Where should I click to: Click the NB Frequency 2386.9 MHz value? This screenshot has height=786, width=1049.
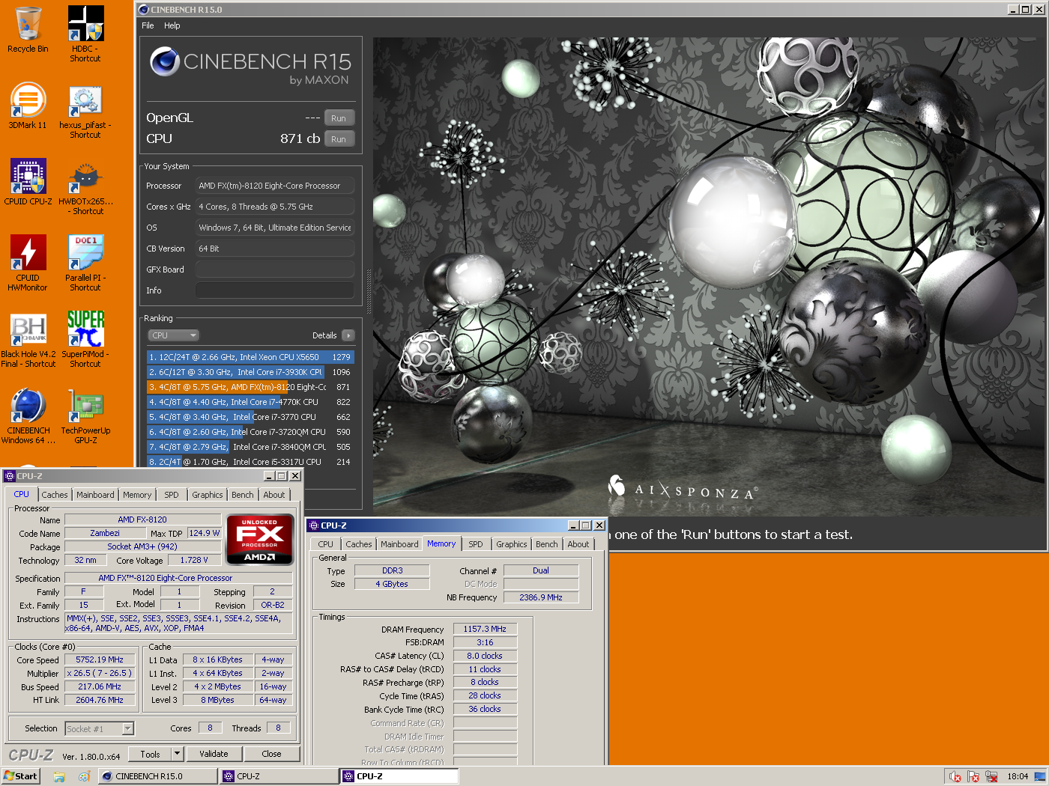coord(541,597)
